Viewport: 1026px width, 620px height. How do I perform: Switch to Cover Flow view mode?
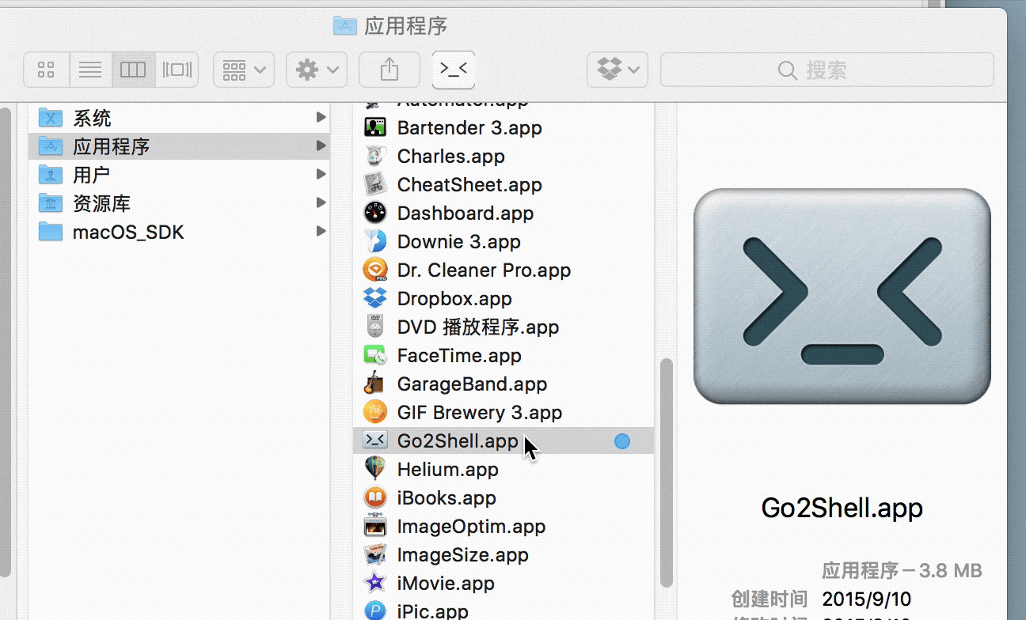point(177,70)
